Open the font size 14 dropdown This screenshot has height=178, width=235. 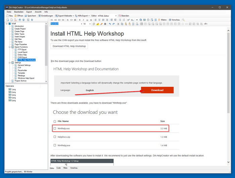[x=90, y=24]
